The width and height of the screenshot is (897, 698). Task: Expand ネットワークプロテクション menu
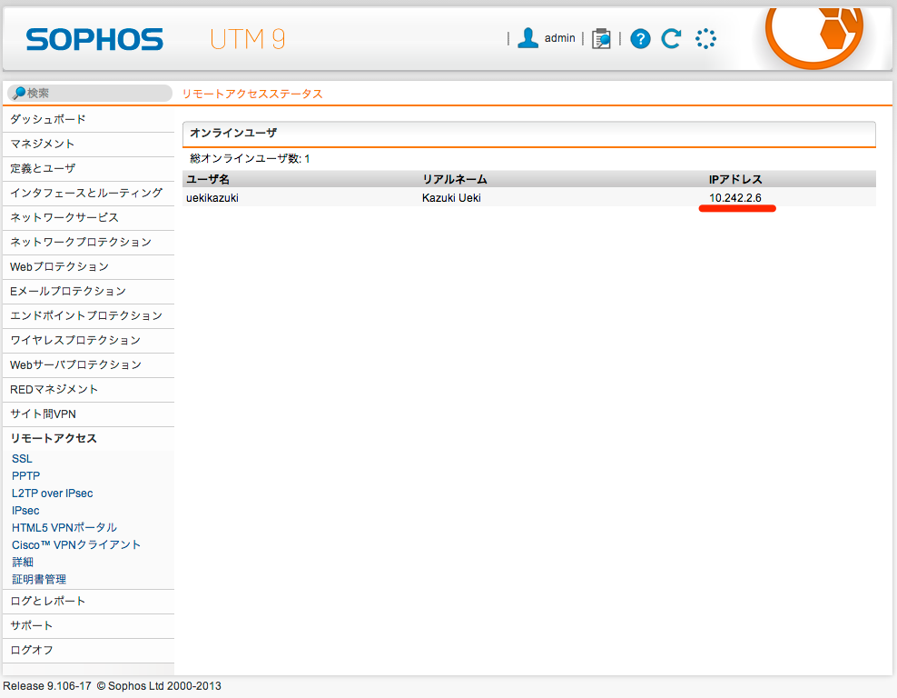click(x=89, y=243)
